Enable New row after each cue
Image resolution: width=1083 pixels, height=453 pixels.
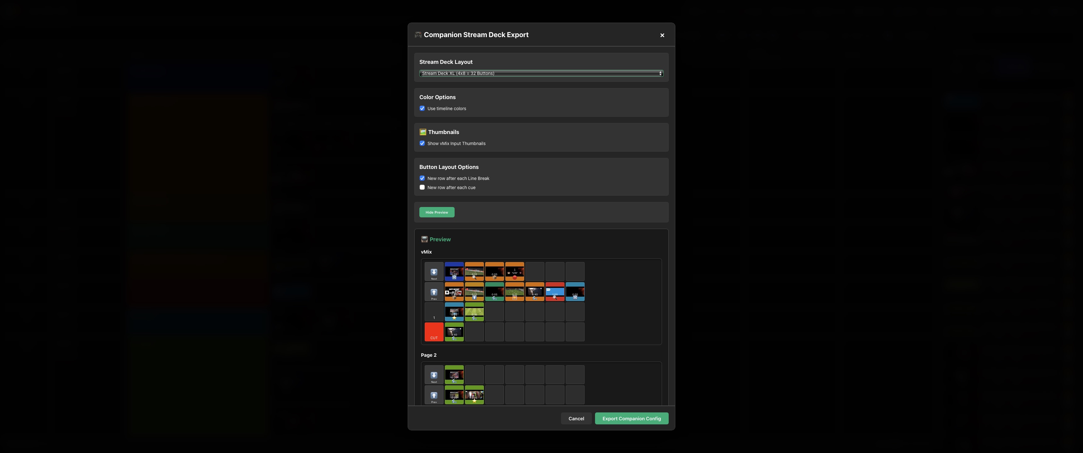coord(422,187)
